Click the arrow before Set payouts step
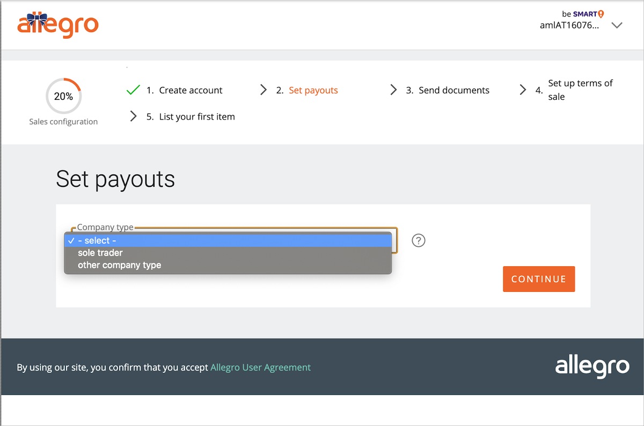Screen dimensions: 644x426 point(264,90)
